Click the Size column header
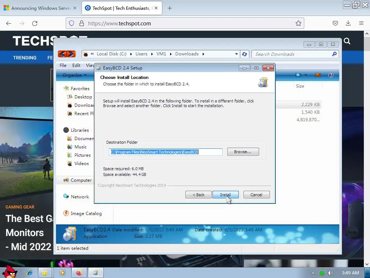Screen dimensions: 370x278 [300, 86]
